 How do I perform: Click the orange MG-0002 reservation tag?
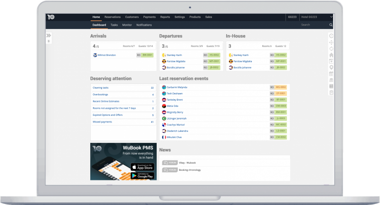pos(281,87)
